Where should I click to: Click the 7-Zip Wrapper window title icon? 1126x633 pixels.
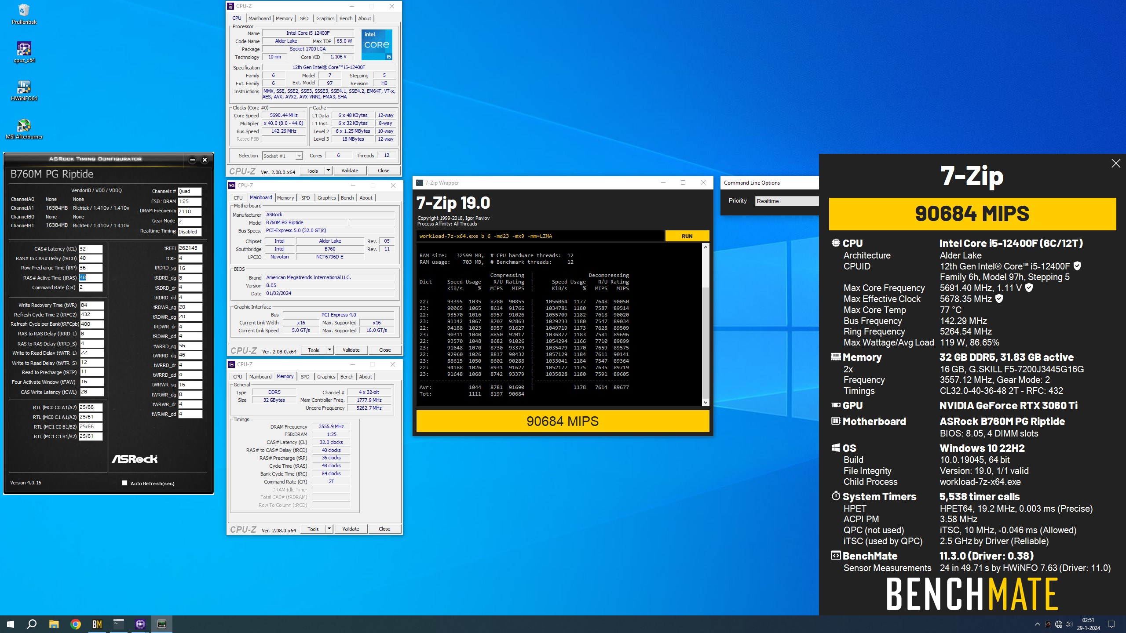pyautogui.click(x=420, y=183)
